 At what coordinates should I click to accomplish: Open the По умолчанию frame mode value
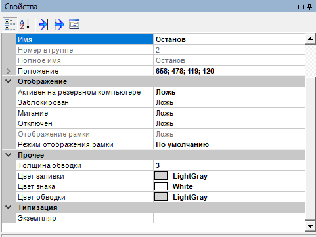(229, 144)
